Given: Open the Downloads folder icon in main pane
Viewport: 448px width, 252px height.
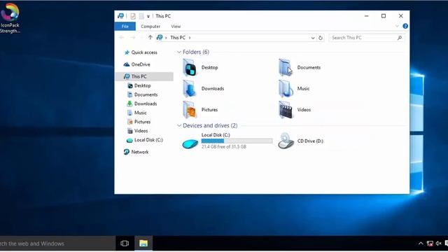Looking at the screenshot, I should point(190,89).
